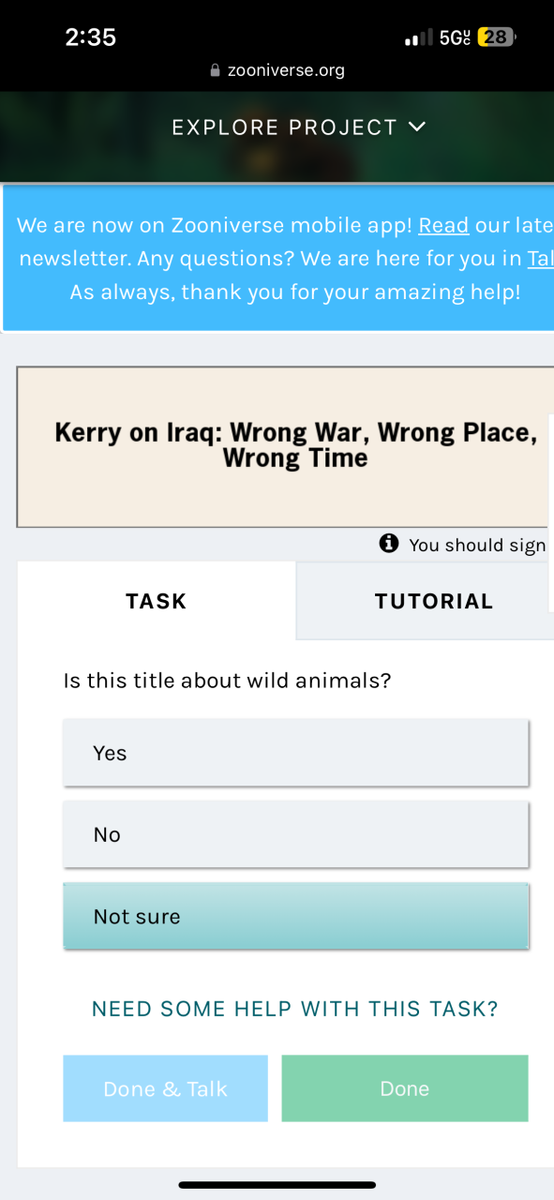Select the No answer option
Image resolution: width=554 pixels, height=1200 pixels.
tap(296, 834)
